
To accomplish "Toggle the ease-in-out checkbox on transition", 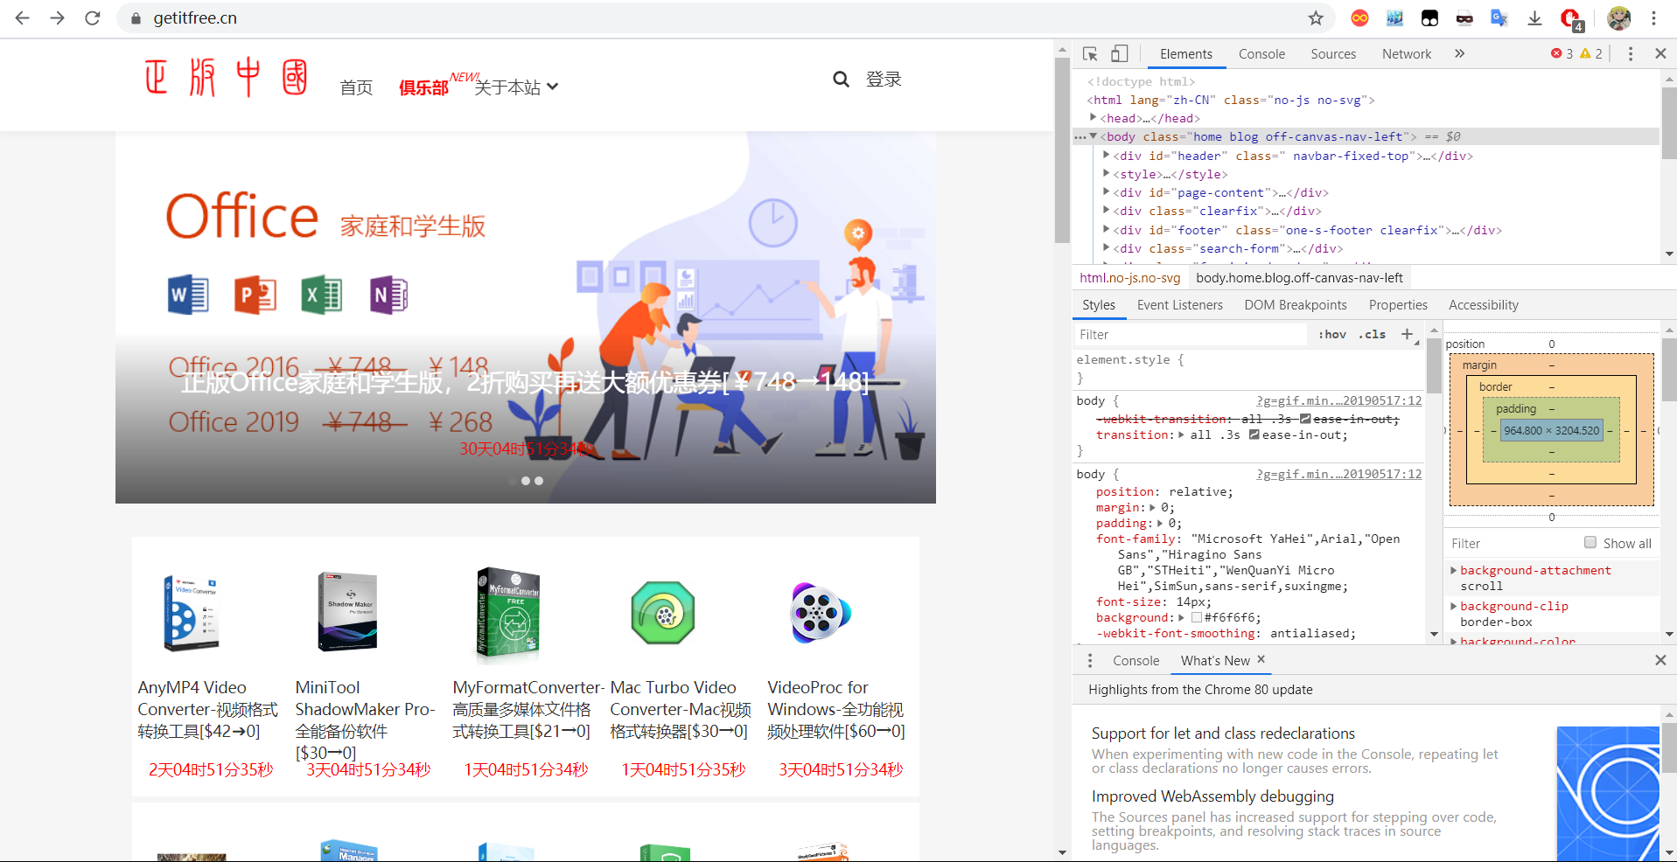I will pyautogui.click(x=1254, y=434).
